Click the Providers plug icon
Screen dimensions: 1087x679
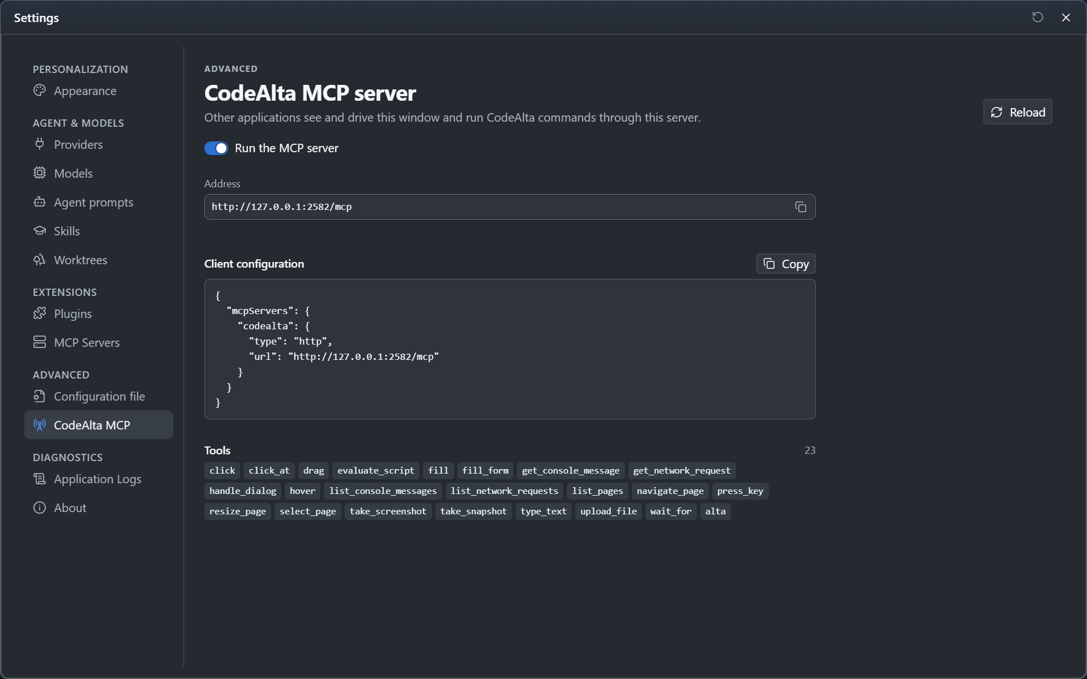40,144
